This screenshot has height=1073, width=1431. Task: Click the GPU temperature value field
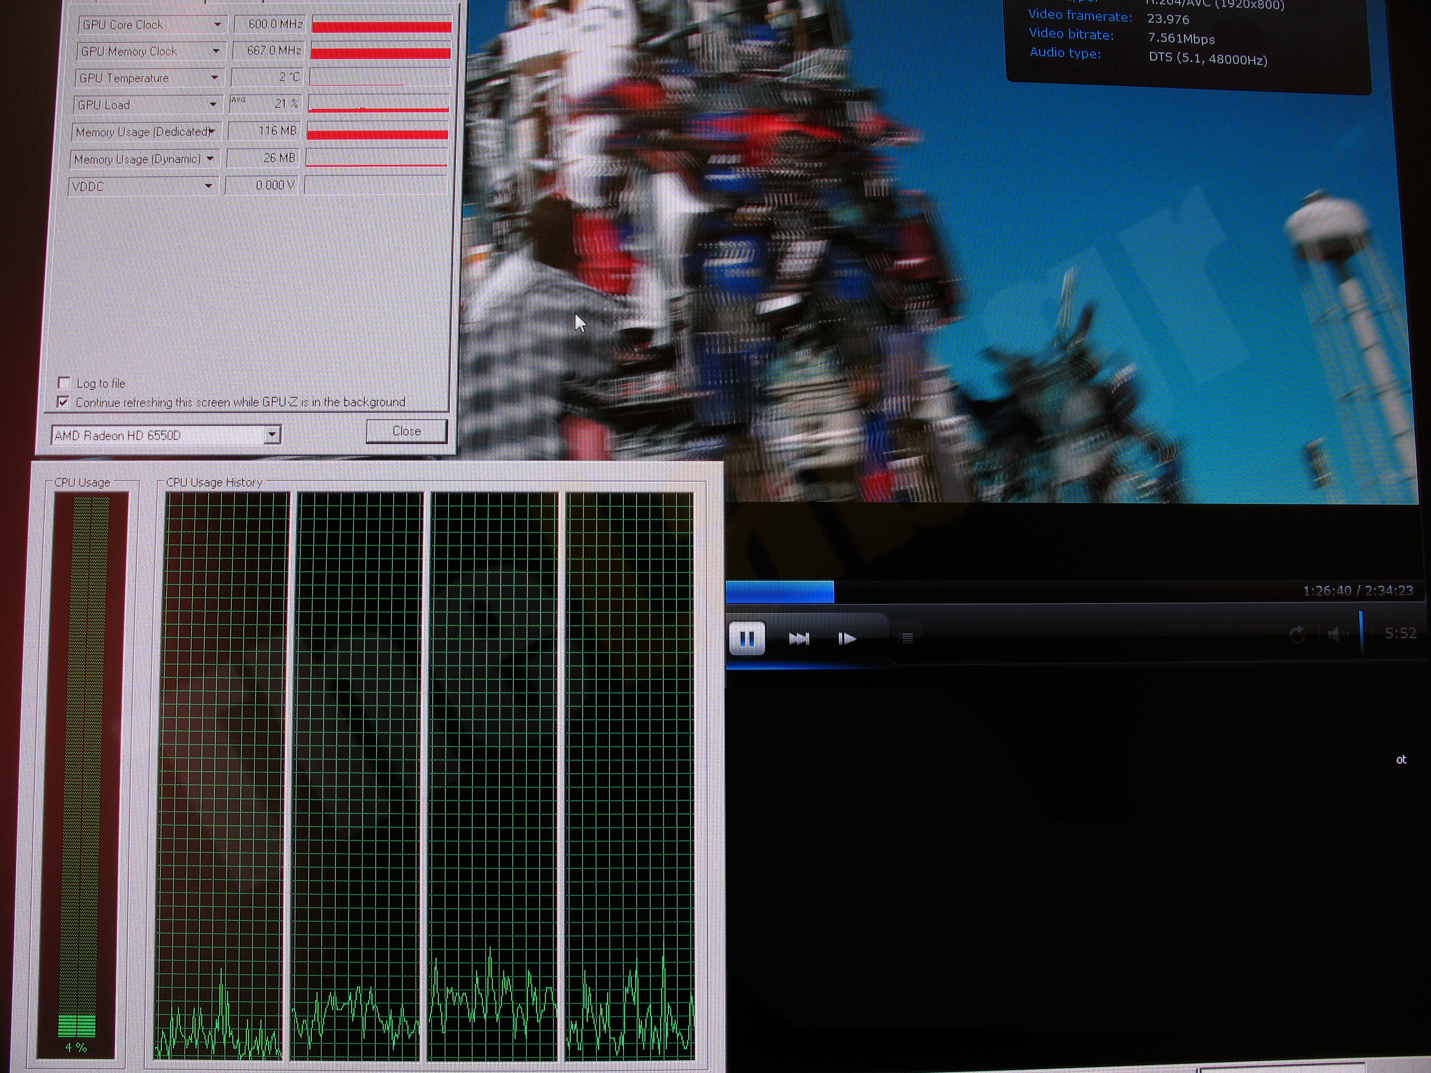tap(267, 77)
